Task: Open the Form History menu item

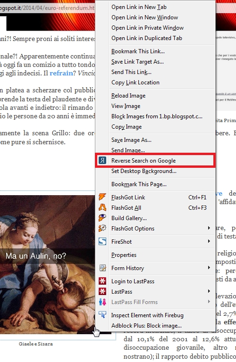Action: click(155, 268)
